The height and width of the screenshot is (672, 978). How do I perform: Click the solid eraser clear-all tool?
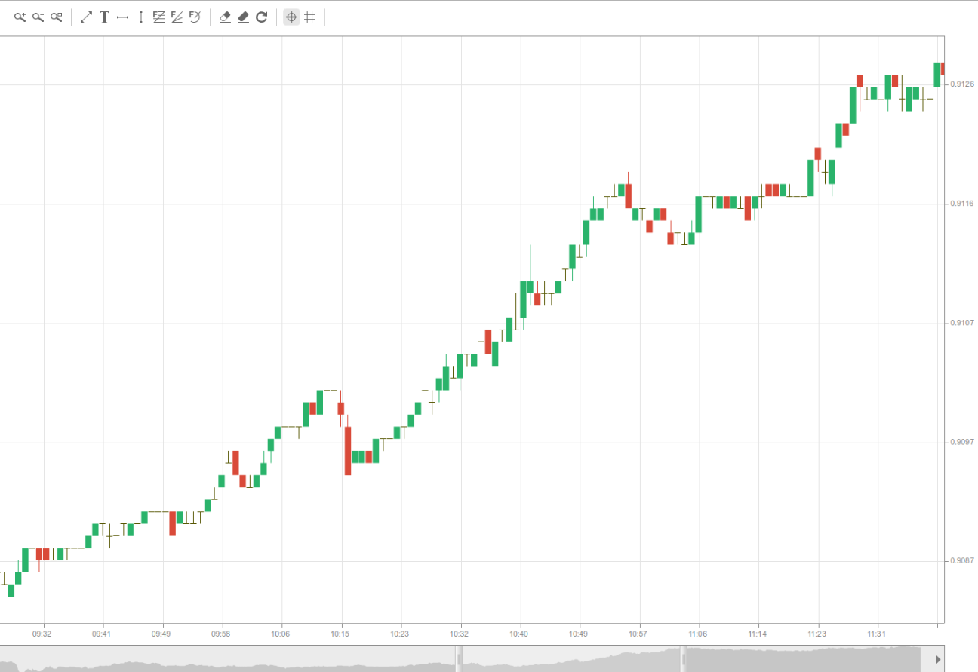click(243, 17)
